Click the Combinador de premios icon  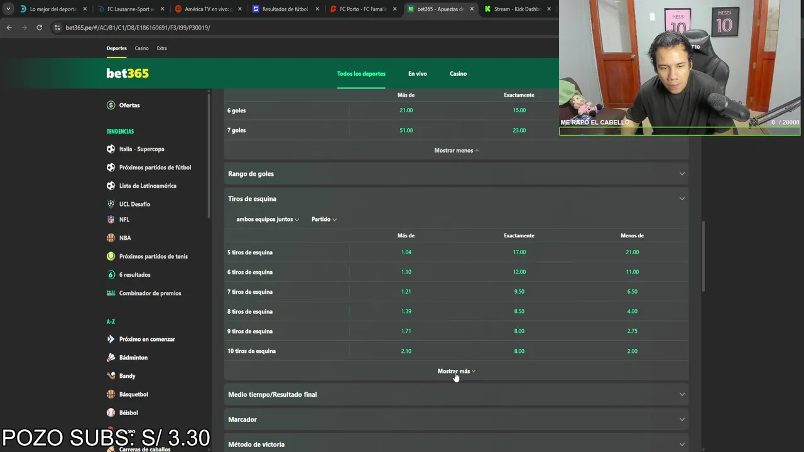click(111, 293)
